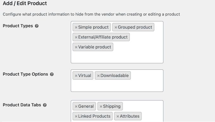This screenshot has width=215, height=122.
Task: Select the Shipping tag text
Action: click(112, 106)
